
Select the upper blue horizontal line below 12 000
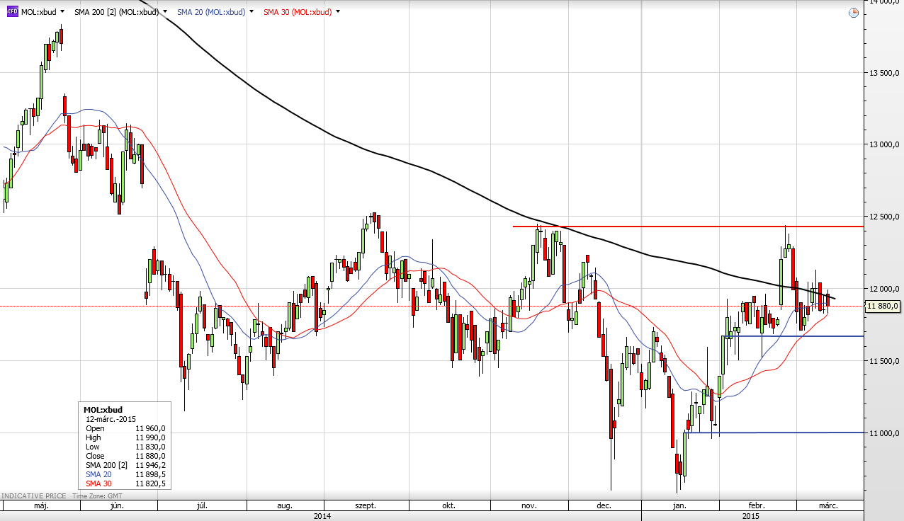point(792,336)
